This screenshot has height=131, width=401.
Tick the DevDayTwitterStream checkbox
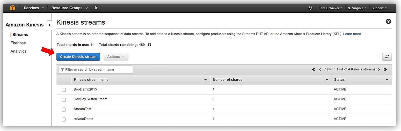click(64, 99)
